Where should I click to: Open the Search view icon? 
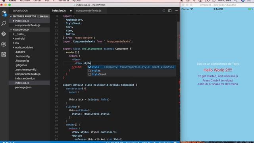click(x=4, y=23)
